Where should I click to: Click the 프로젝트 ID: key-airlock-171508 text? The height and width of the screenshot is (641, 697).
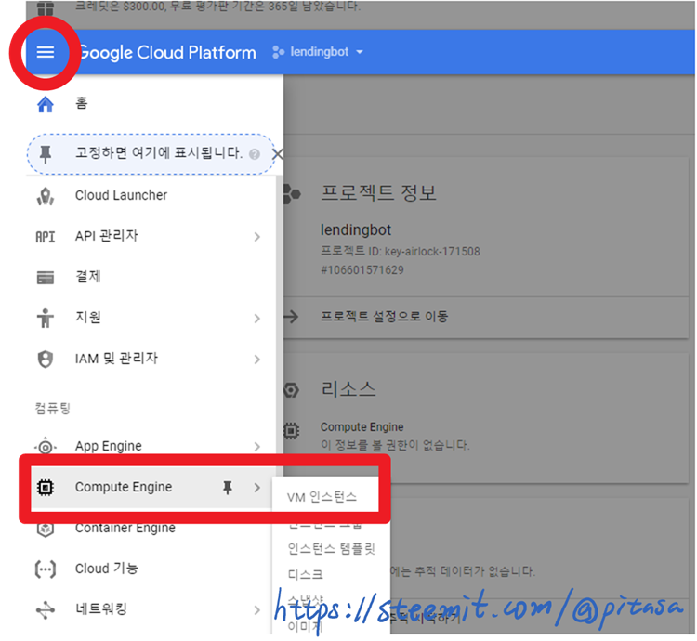click(x=401, y=252)
